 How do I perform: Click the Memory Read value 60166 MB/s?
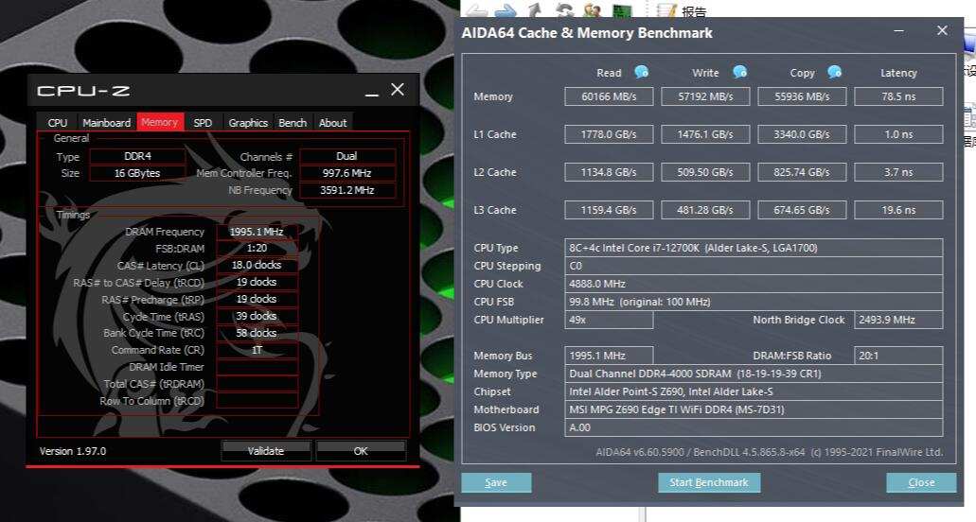609,96
